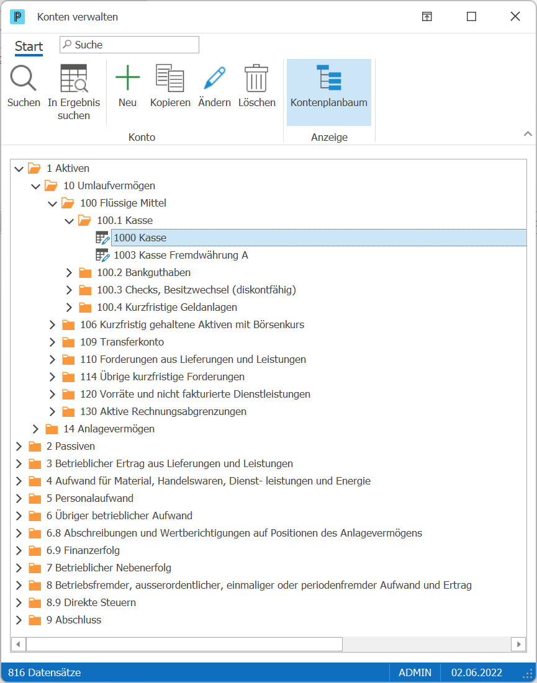Expand the 100.2 Bankguthaben folder
The height and width of the screenshot is (683, 537).
pos(69,273)
